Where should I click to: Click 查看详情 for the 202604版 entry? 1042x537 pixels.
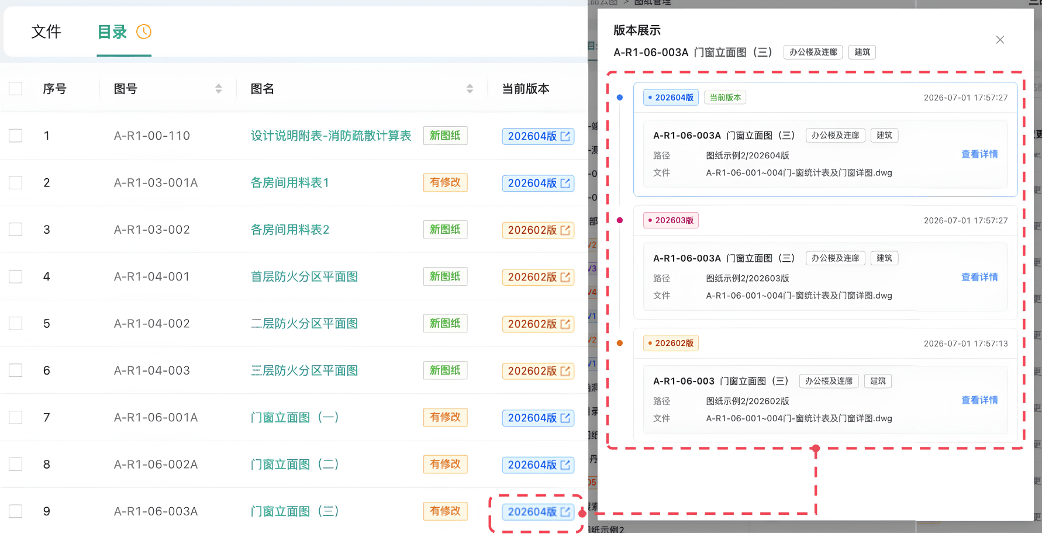979,154
